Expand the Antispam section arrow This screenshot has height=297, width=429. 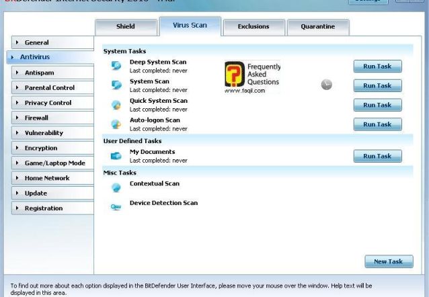tap(17, 73)
